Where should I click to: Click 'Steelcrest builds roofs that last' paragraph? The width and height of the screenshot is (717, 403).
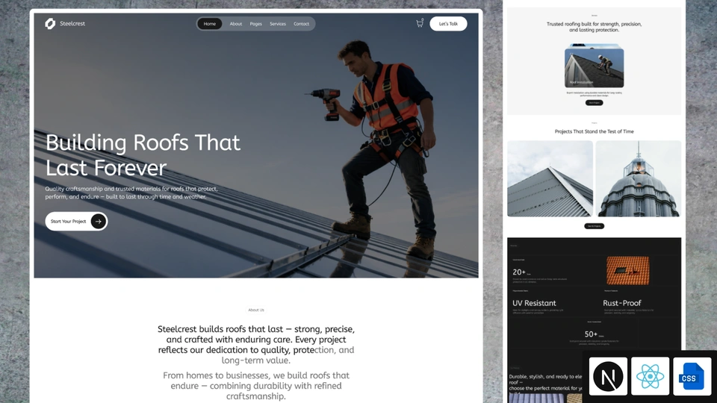256,345
